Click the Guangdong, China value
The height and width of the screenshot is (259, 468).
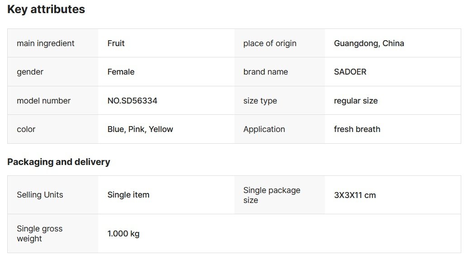coord(369,43)
